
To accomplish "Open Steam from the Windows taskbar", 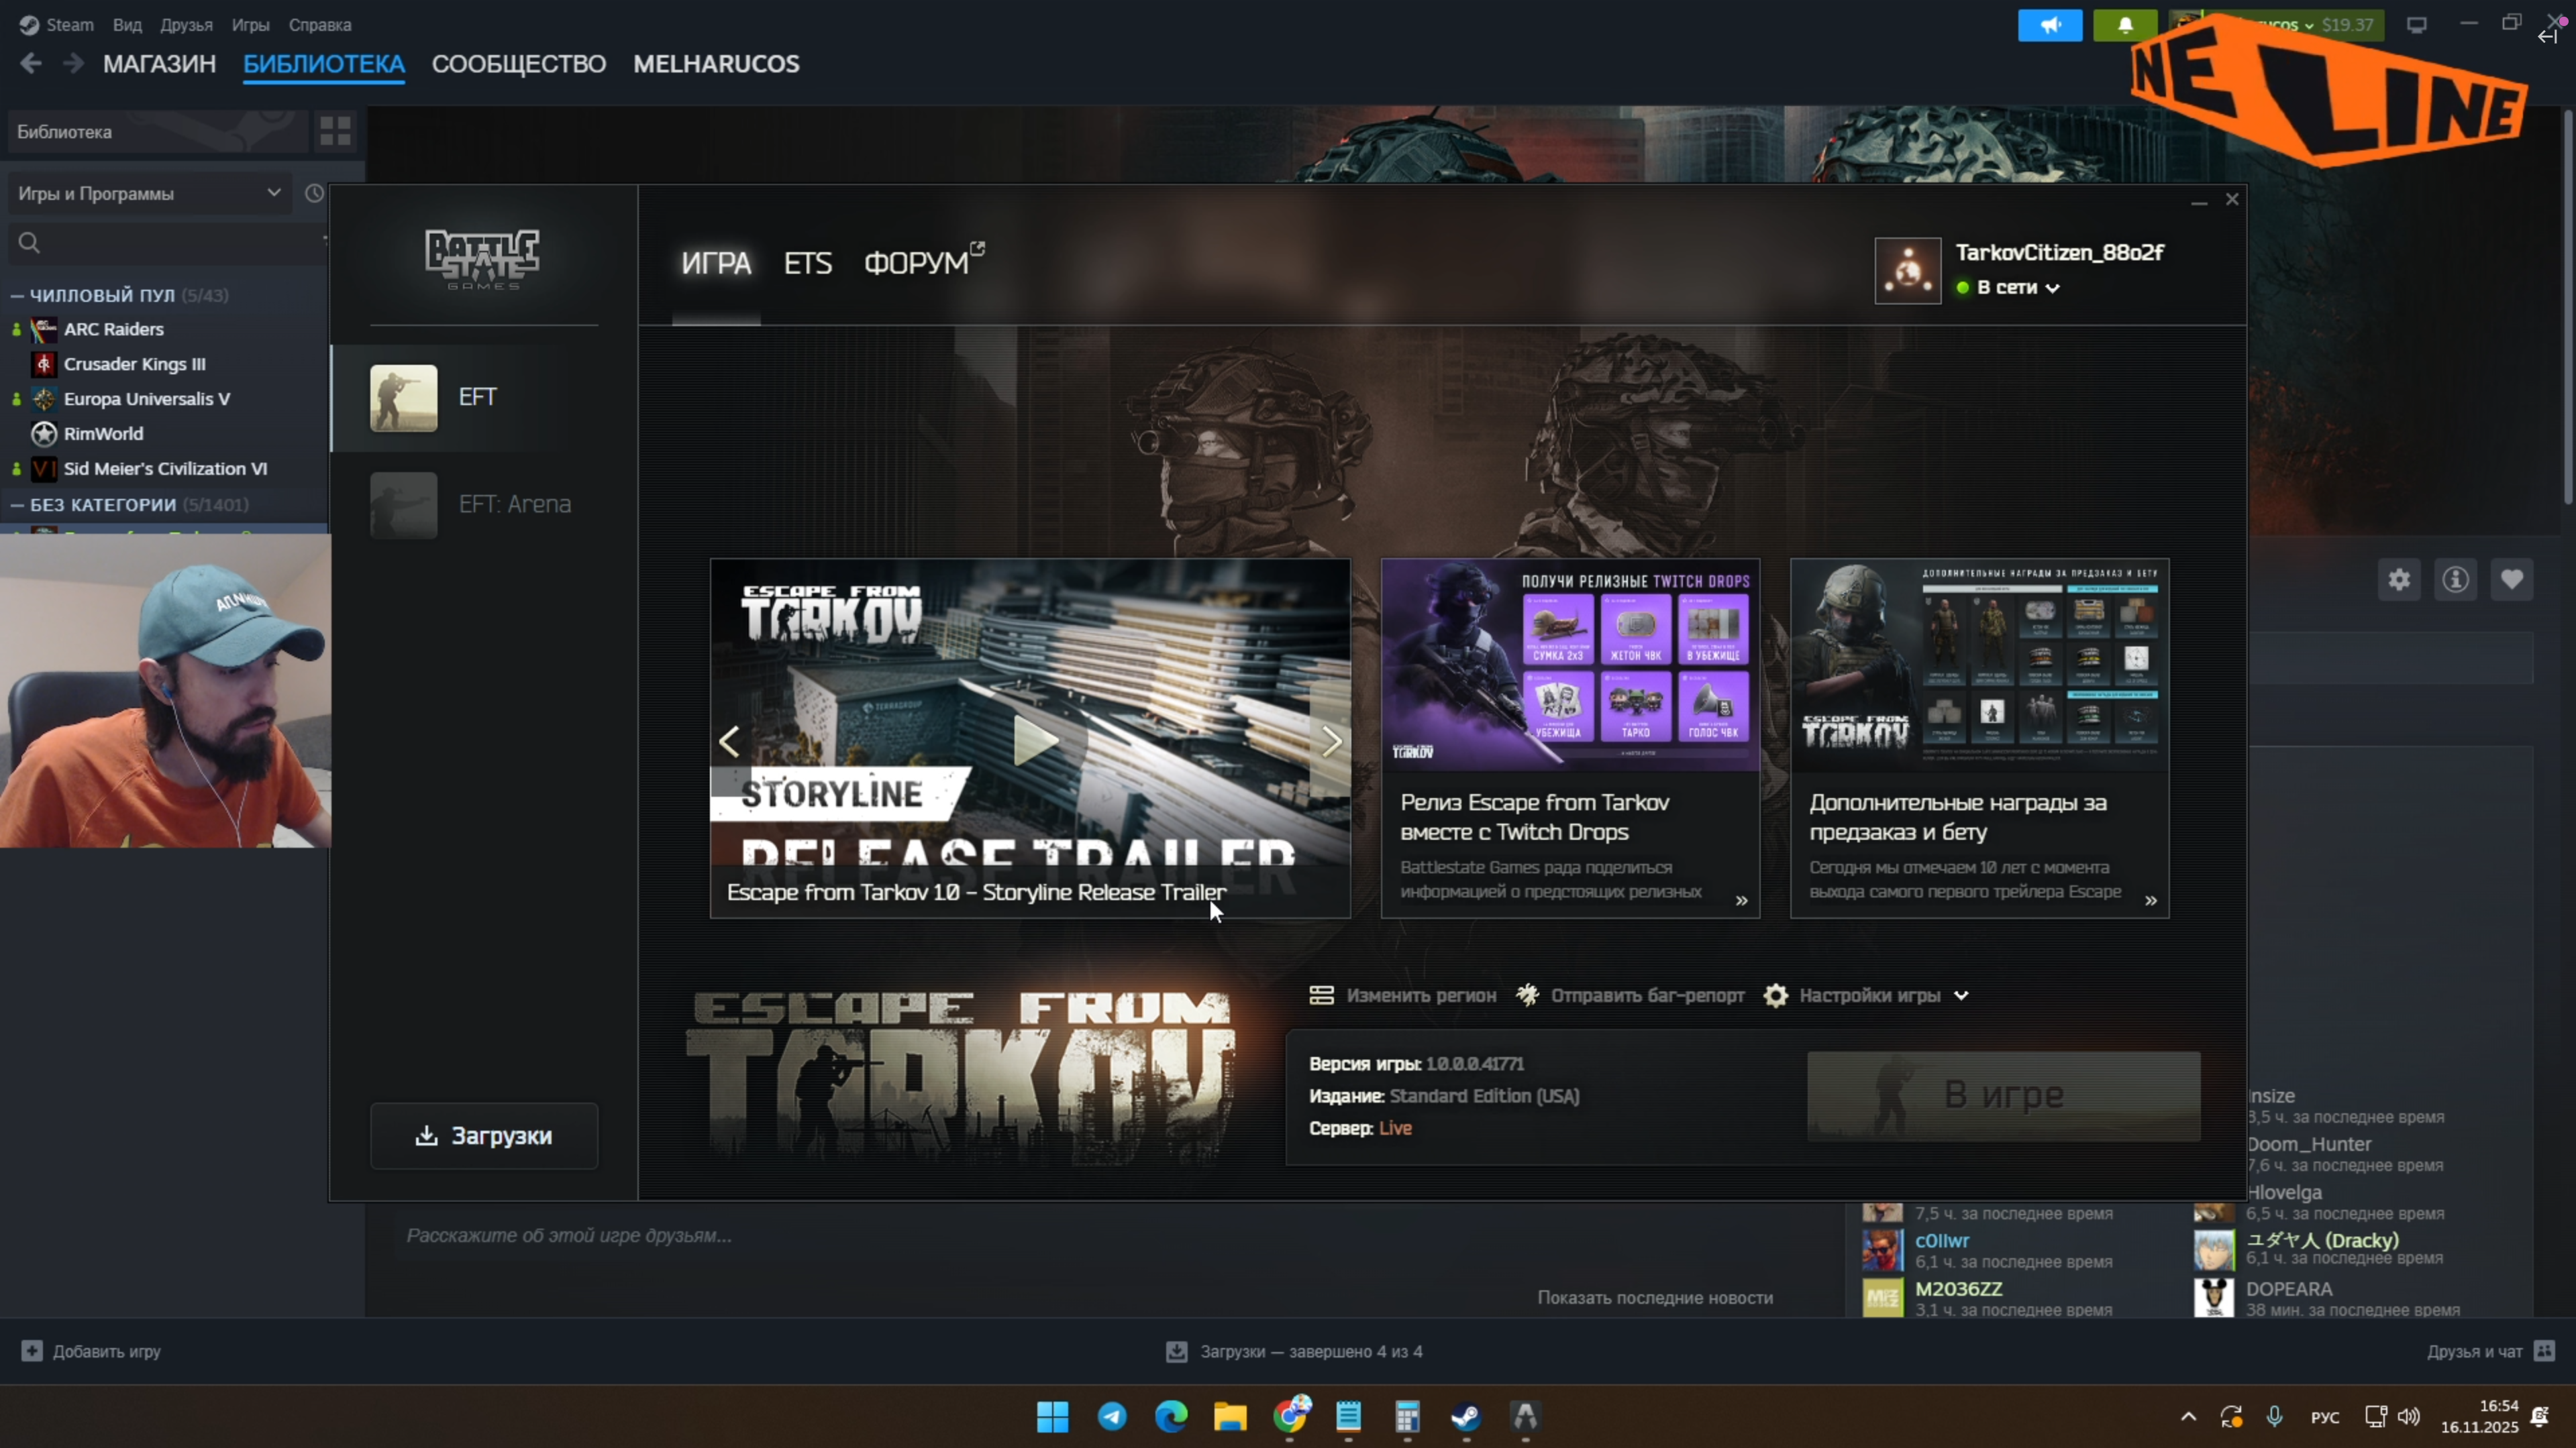I will click(1466, 1416).
